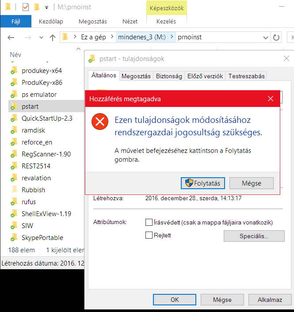Expand the chevron after mindenes_3 (M:)
This screenshot has height=312, width=294.
(172, 37)
